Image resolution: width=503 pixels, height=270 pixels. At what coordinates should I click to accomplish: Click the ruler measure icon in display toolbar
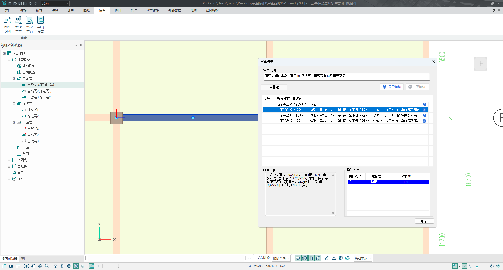pyautogui.click(x=327, y=258)
